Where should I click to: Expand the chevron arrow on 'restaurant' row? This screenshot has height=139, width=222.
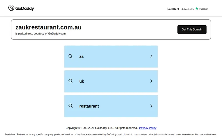coord(151,106)
